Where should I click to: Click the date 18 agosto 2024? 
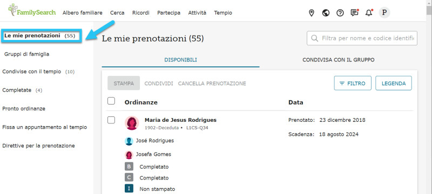click(339, 134)
